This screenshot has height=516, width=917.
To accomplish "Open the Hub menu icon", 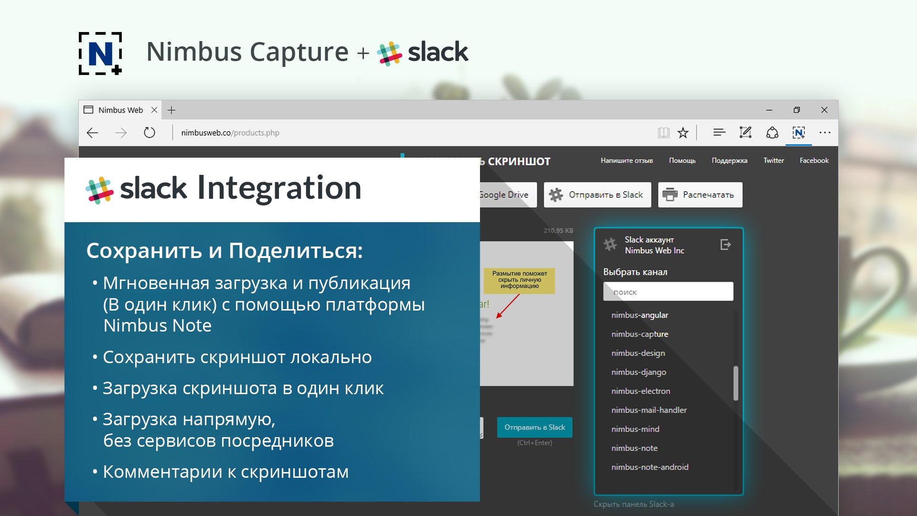I will 719,133.
